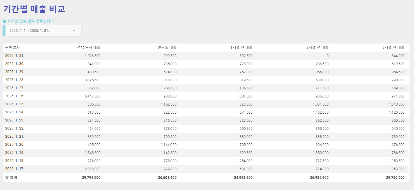Click the 999,500 previous year value
The image size is (414, 190).
click(170, 56)
